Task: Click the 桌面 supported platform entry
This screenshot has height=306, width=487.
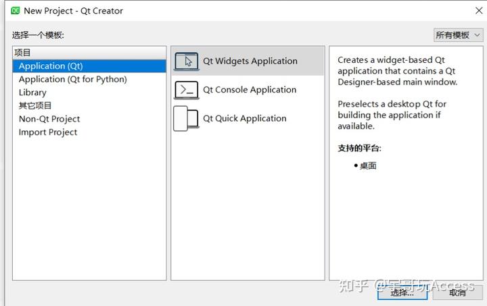Action: coord(368,165)
